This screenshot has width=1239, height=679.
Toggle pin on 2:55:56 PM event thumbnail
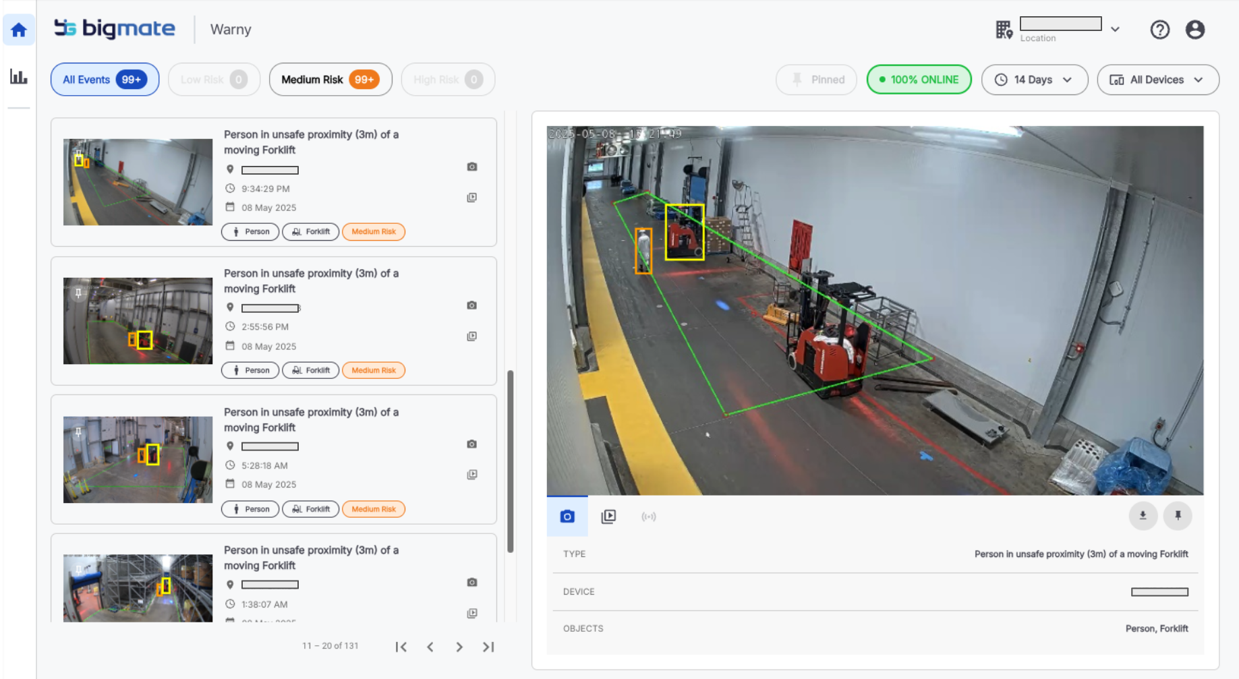click(x=78, y=293)
